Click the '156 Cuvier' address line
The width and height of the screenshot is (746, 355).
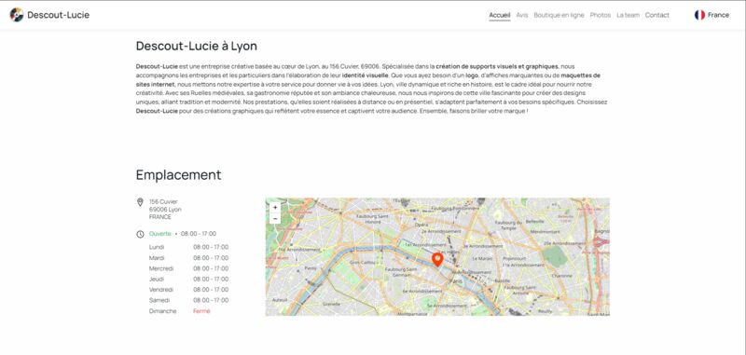163,201
